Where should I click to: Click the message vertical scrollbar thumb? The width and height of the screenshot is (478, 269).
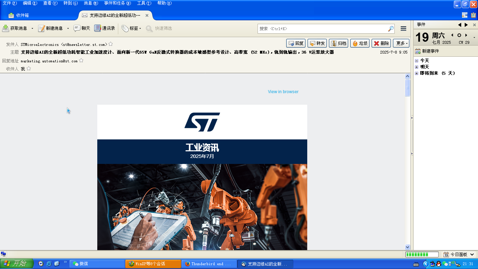407,88
